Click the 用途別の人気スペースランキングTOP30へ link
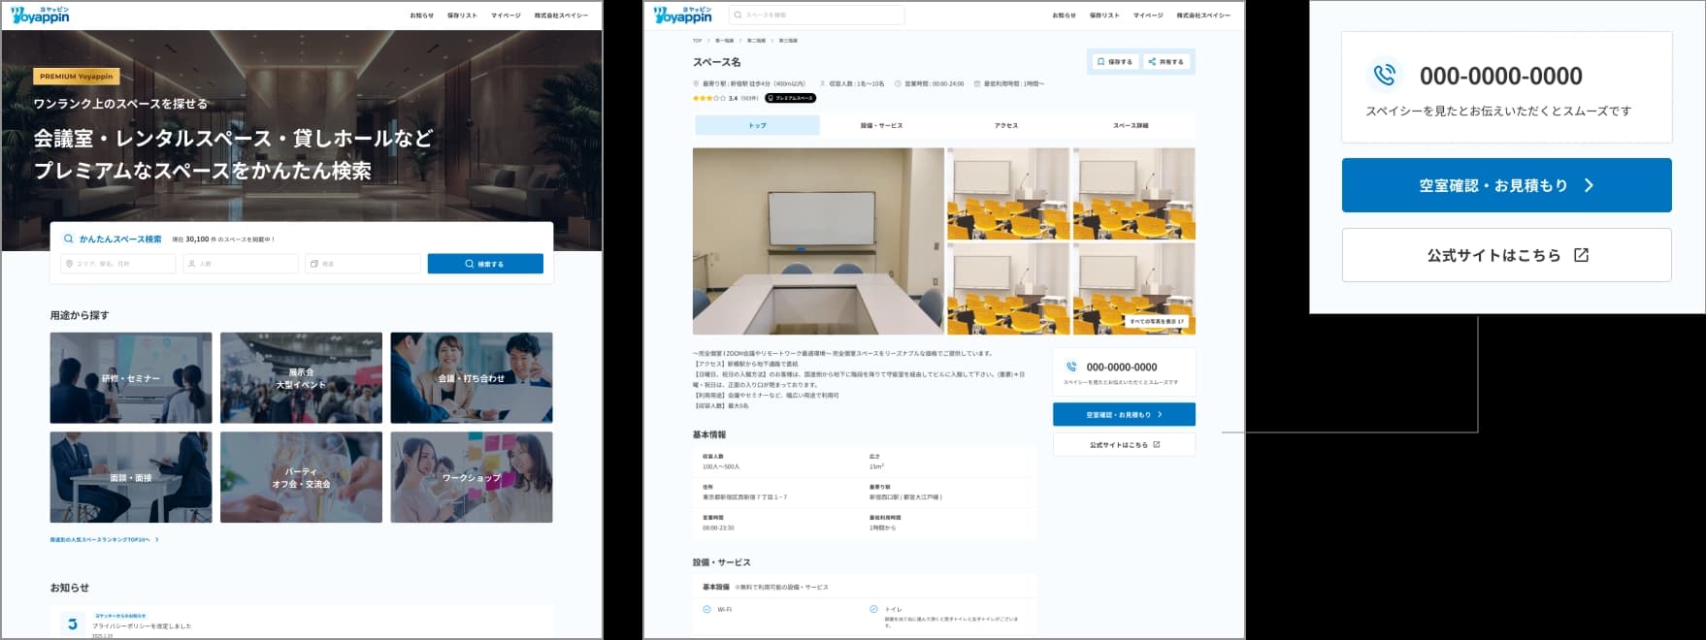Image resolution: width=1706 pixels, height=640 pixels. 104,539
